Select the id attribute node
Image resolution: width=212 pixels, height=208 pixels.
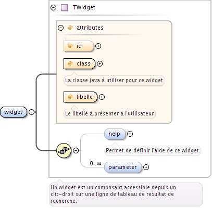click(79, 46)
